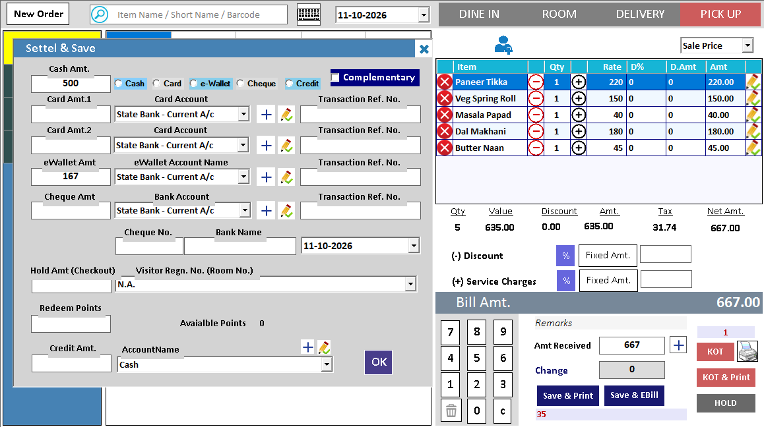Click the OK button in Settel dialog
The height and width of the screenshot is (427, 764).
point(378,362)
